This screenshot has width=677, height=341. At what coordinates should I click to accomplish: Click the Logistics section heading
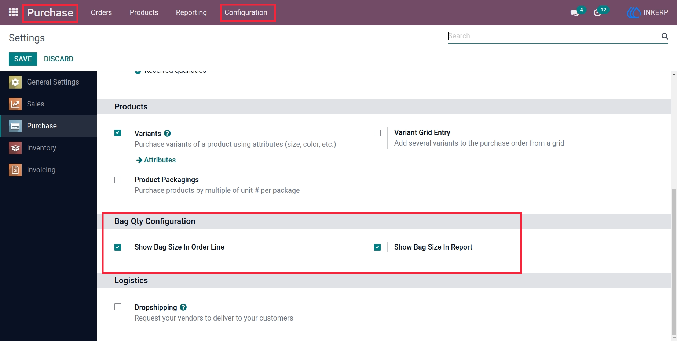tap(131, 281)
